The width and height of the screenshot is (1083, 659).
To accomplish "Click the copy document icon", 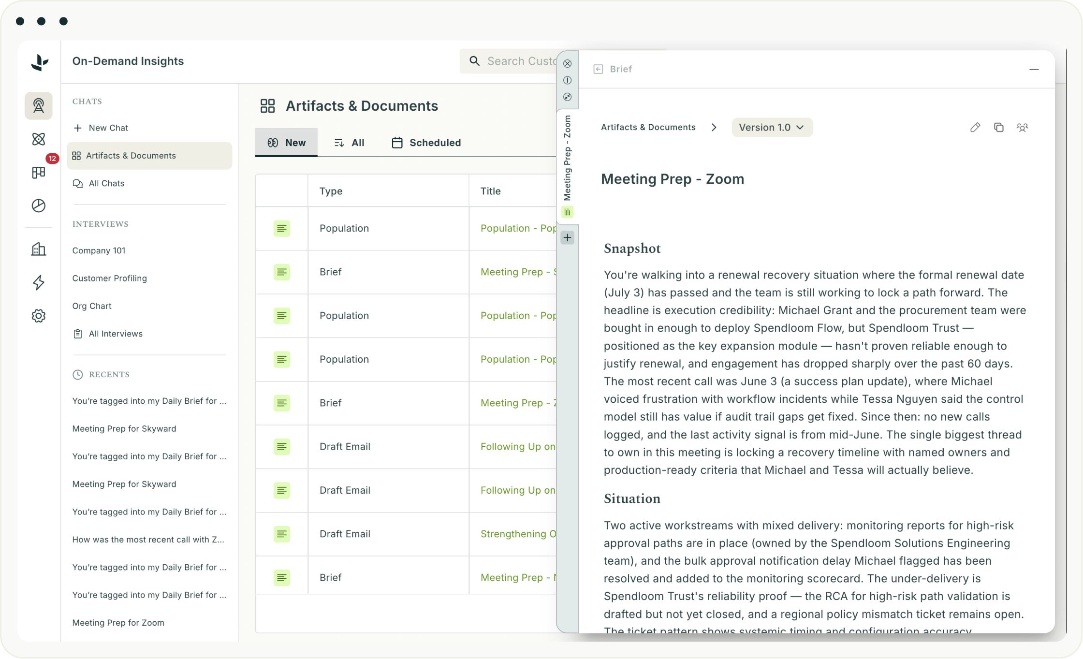I will coord(999,127).
